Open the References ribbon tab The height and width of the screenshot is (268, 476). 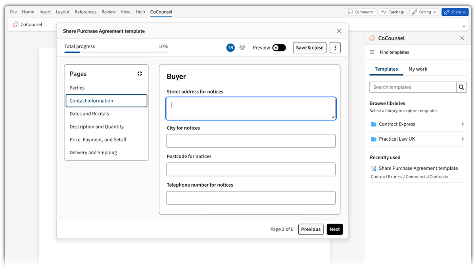(x=85, y=12)
